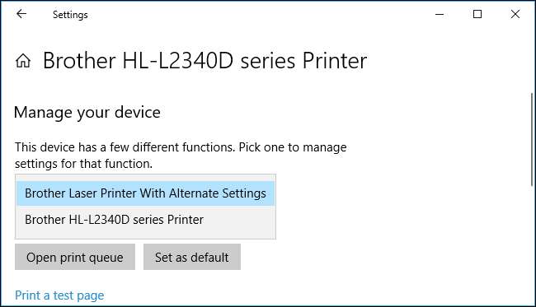Follow the Print a test page link

pos(59,295)
